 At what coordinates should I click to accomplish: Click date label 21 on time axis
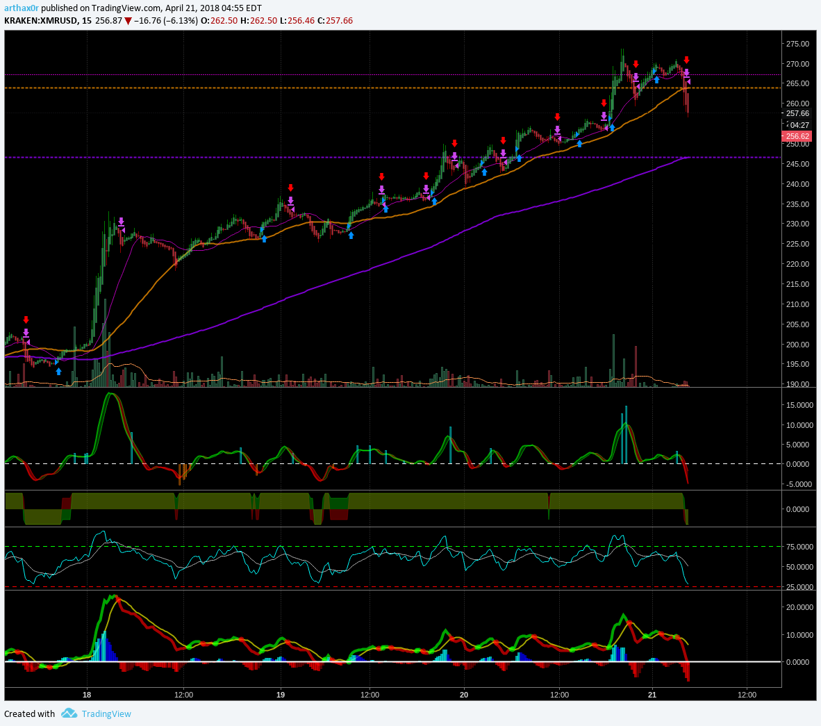pyautogui.click(x=652, y=695)
